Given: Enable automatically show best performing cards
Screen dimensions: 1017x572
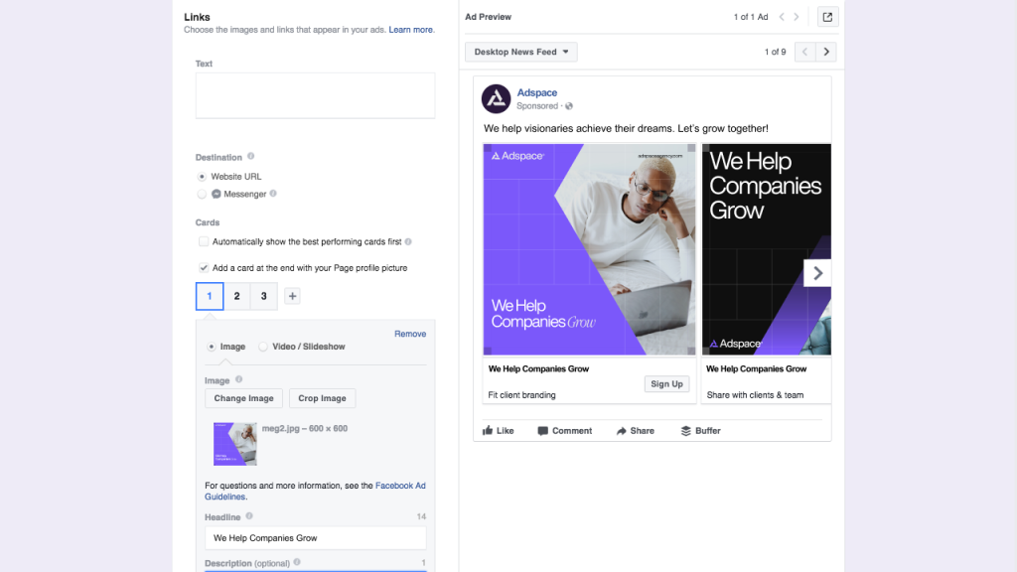Looking at the screenshot, I should click(x=204, y=241).
